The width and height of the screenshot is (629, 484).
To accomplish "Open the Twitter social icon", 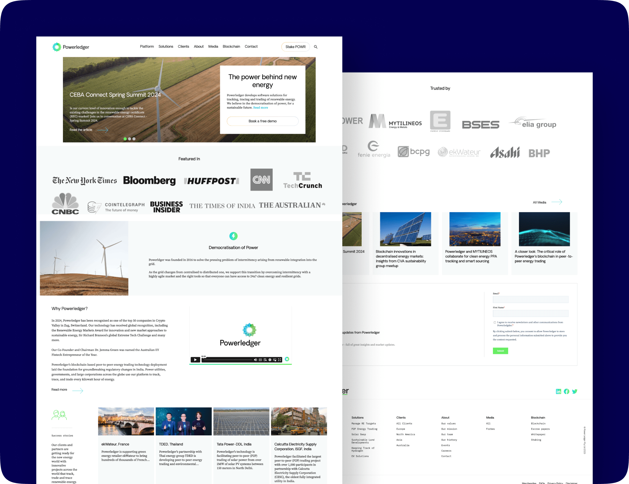I will click(x=575, y=391).
